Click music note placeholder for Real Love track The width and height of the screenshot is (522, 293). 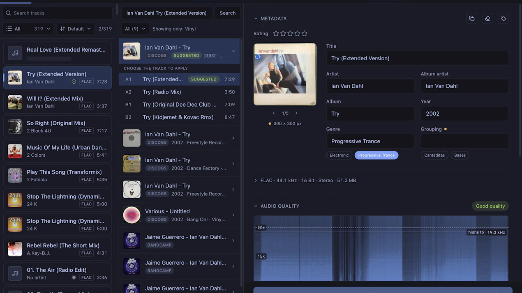[15, 53]
